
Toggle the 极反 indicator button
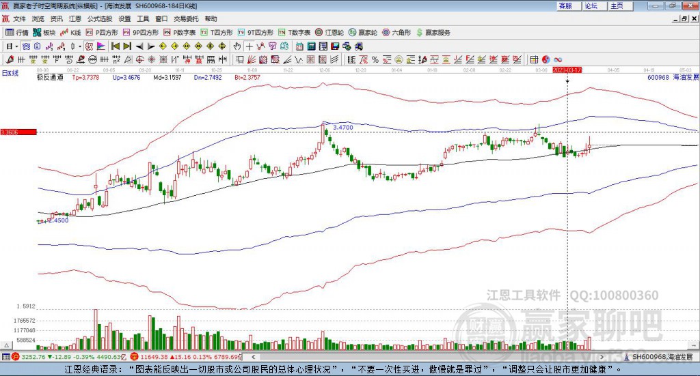(x=89, y=46)
